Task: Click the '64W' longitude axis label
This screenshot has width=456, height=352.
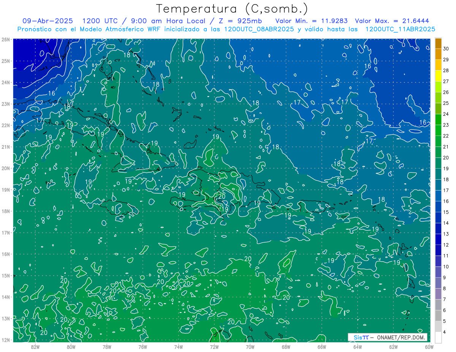Action: point(358,347)
